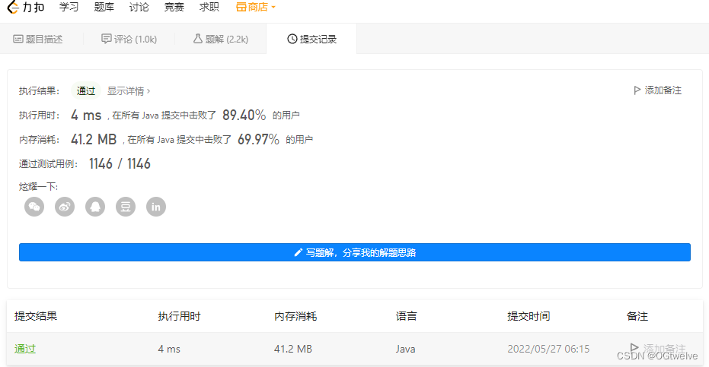Open the 商店 dropdown arrow
The height and width of the screenshot is (367, 709).
273,8
